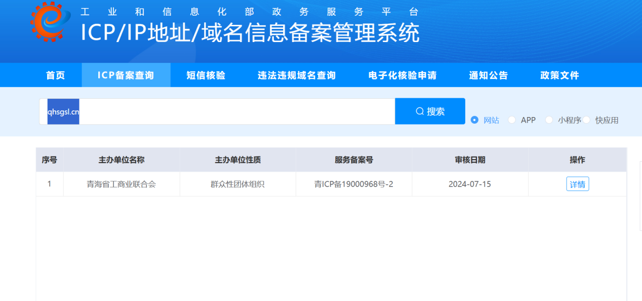This screenshot has height=301, width=642.
Task: Click the 主办单位性质 column header
Action: point(238,160)
